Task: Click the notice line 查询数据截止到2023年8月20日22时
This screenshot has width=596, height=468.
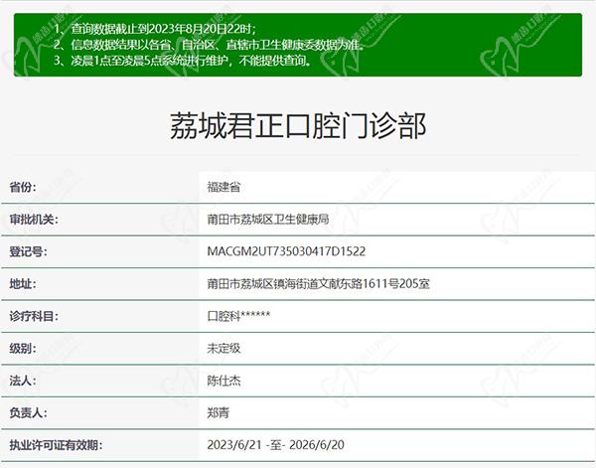Action: tap(155, 29)
